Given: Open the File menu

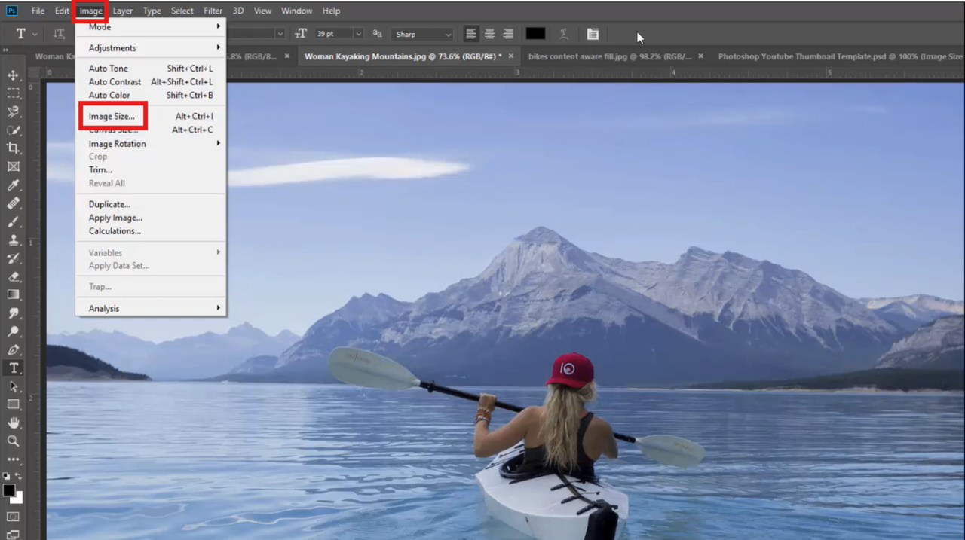Looking at the screenshot, I should coord(38,11).
